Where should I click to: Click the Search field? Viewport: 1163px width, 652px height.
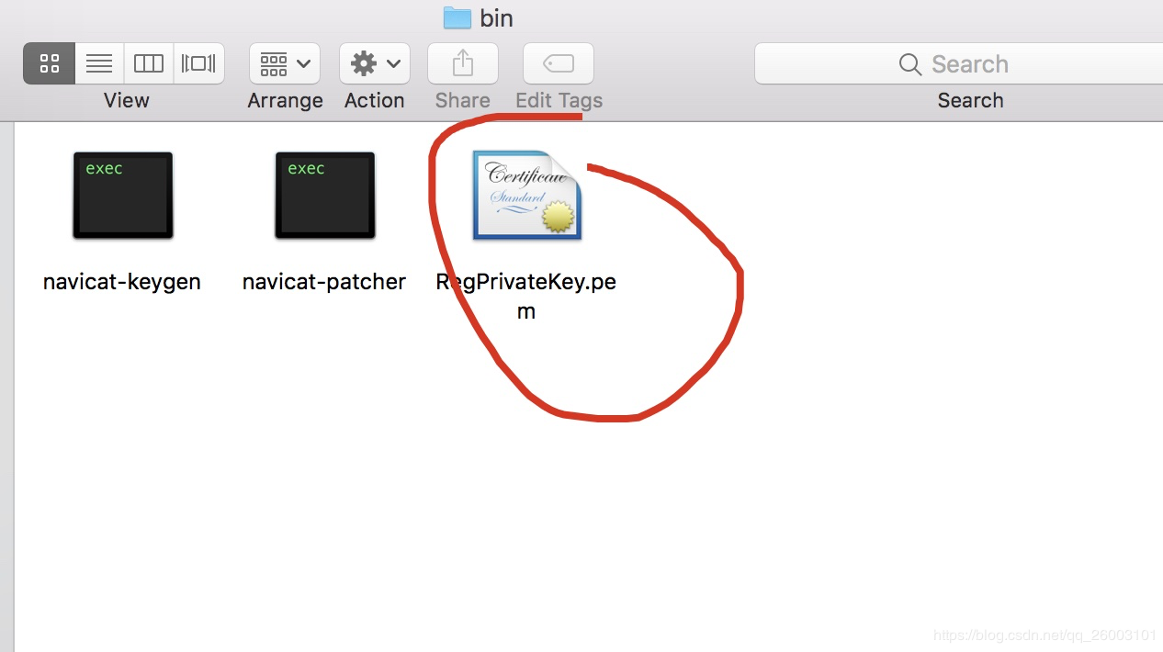[958, 63]
